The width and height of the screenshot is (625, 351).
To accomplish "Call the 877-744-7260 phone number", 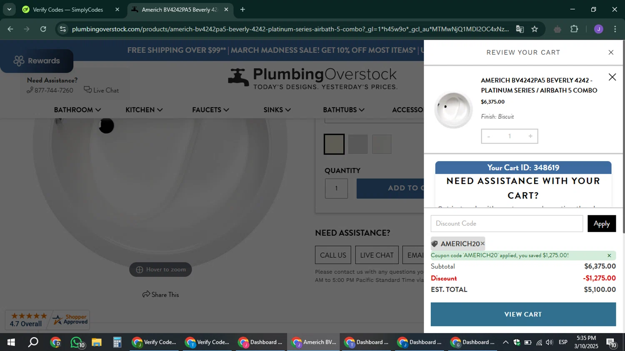I will click(50, 90).
